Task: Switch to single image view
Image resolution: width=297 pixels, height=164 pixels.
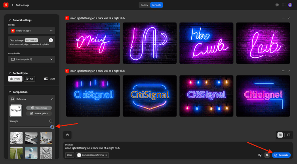Action: 289,135
